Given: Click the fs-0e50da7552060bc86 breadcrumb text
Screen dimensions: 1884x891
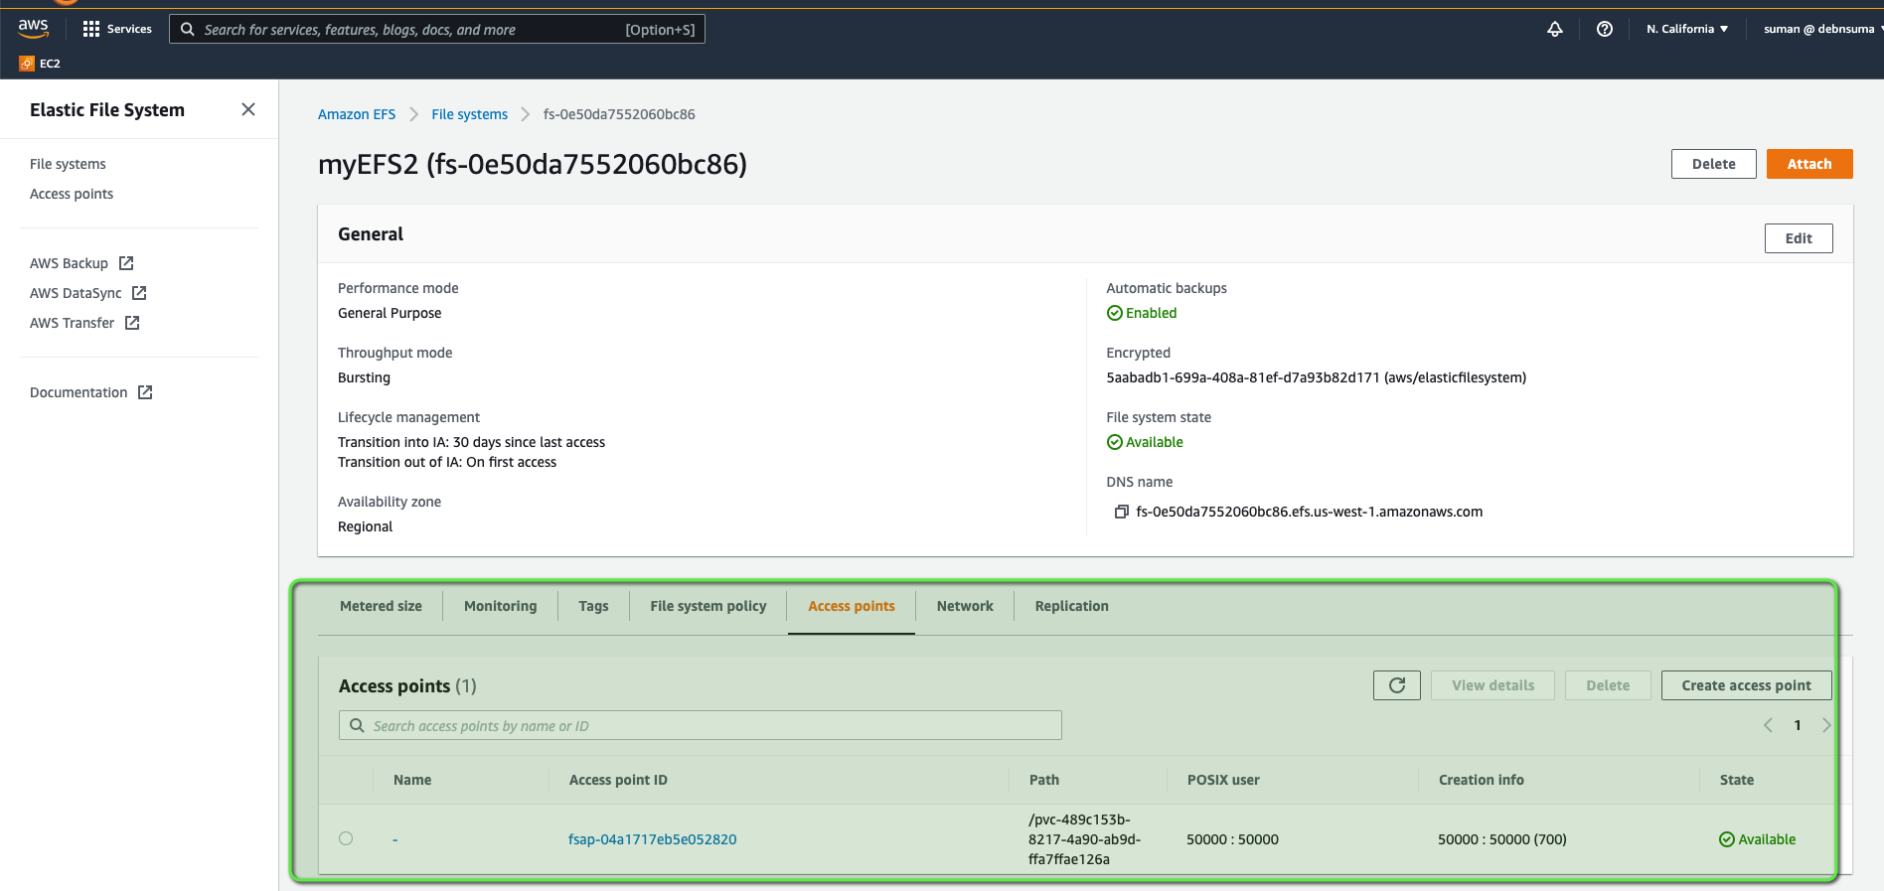Looking at the screenshot, I should tap(619, 114).
